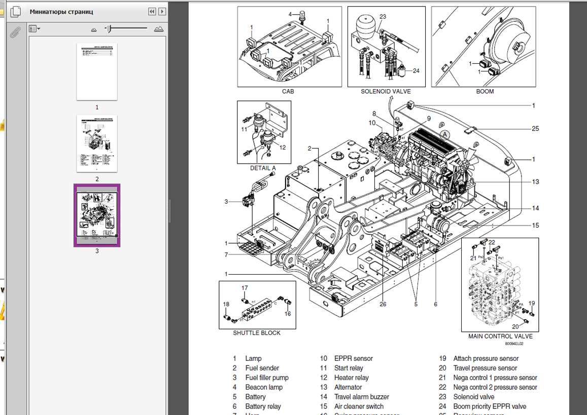587x415 pixels.
Task: Click the single right-arrow button in panel header
Action: [x=162, y=11]
